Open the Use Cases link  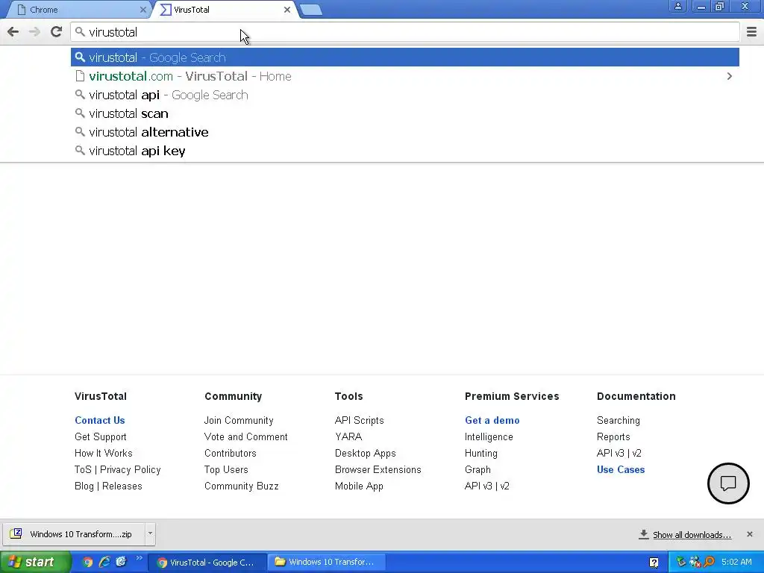tap(620, 470)
